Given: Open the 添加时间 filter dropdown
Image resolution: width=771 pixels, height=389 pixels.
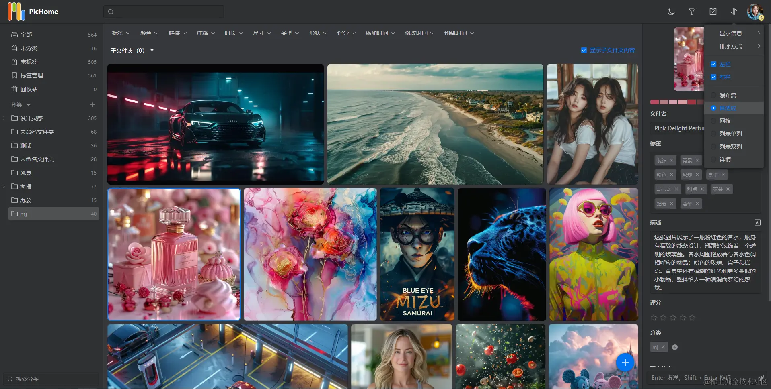Looking at the screenshot, I should click(x=380, y=33).
